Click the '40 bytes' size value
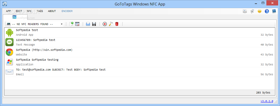 [267, 45]
